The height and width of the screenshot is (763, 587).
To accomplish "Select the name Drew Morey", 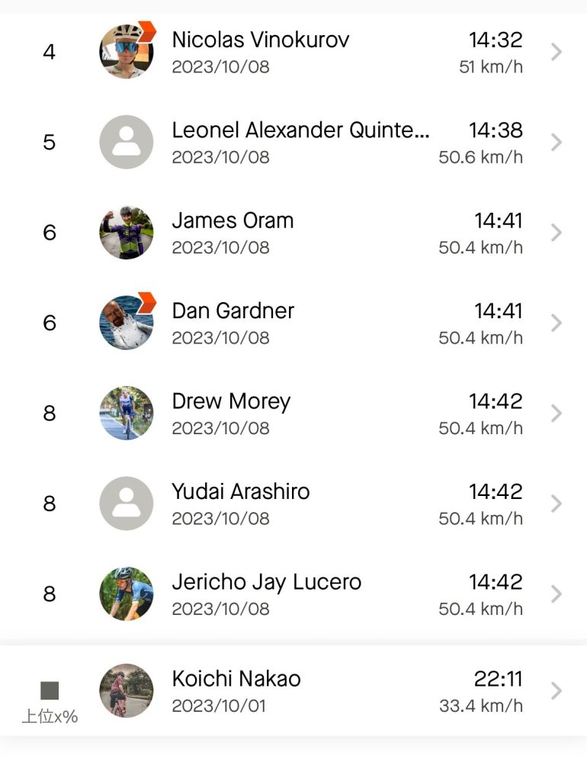I will 232,402.
